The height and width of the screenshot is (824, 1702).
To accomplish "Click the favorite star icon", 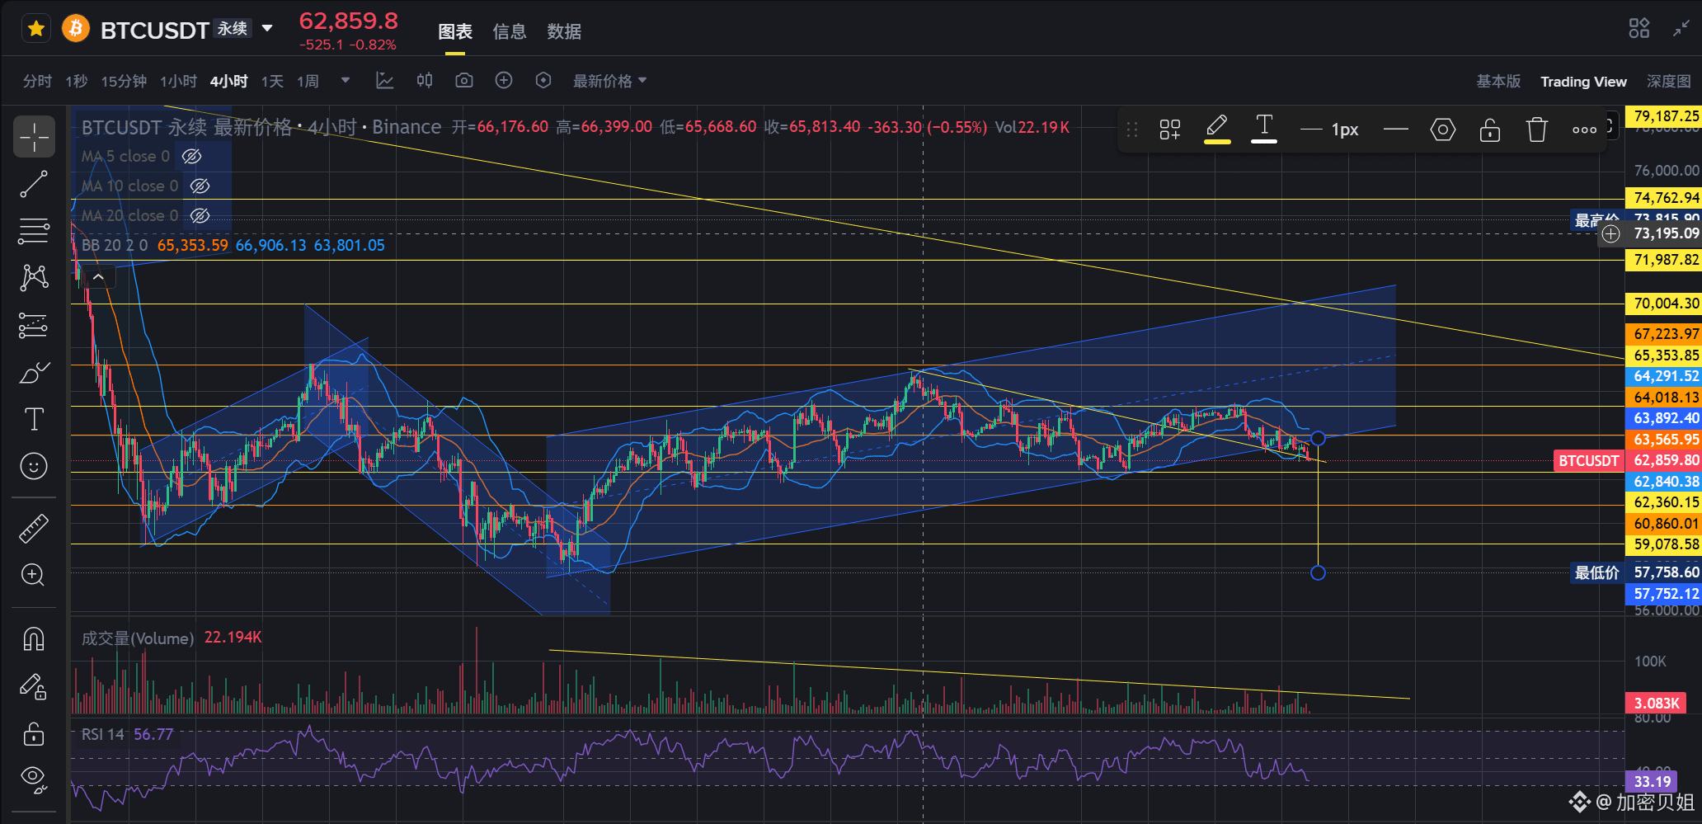I will coord(35,30).
